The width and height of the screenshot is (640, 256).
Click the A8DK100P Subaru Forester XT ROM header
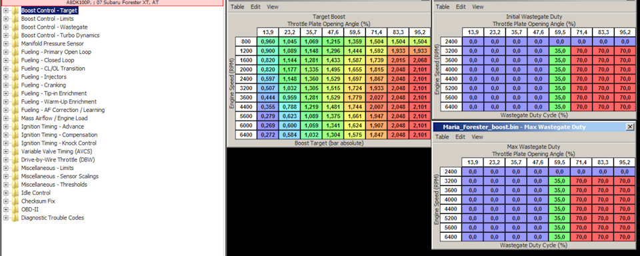[112, 3]
